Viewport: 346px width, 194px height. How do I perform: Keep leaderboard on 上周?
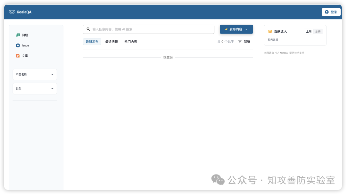[308, 31]
